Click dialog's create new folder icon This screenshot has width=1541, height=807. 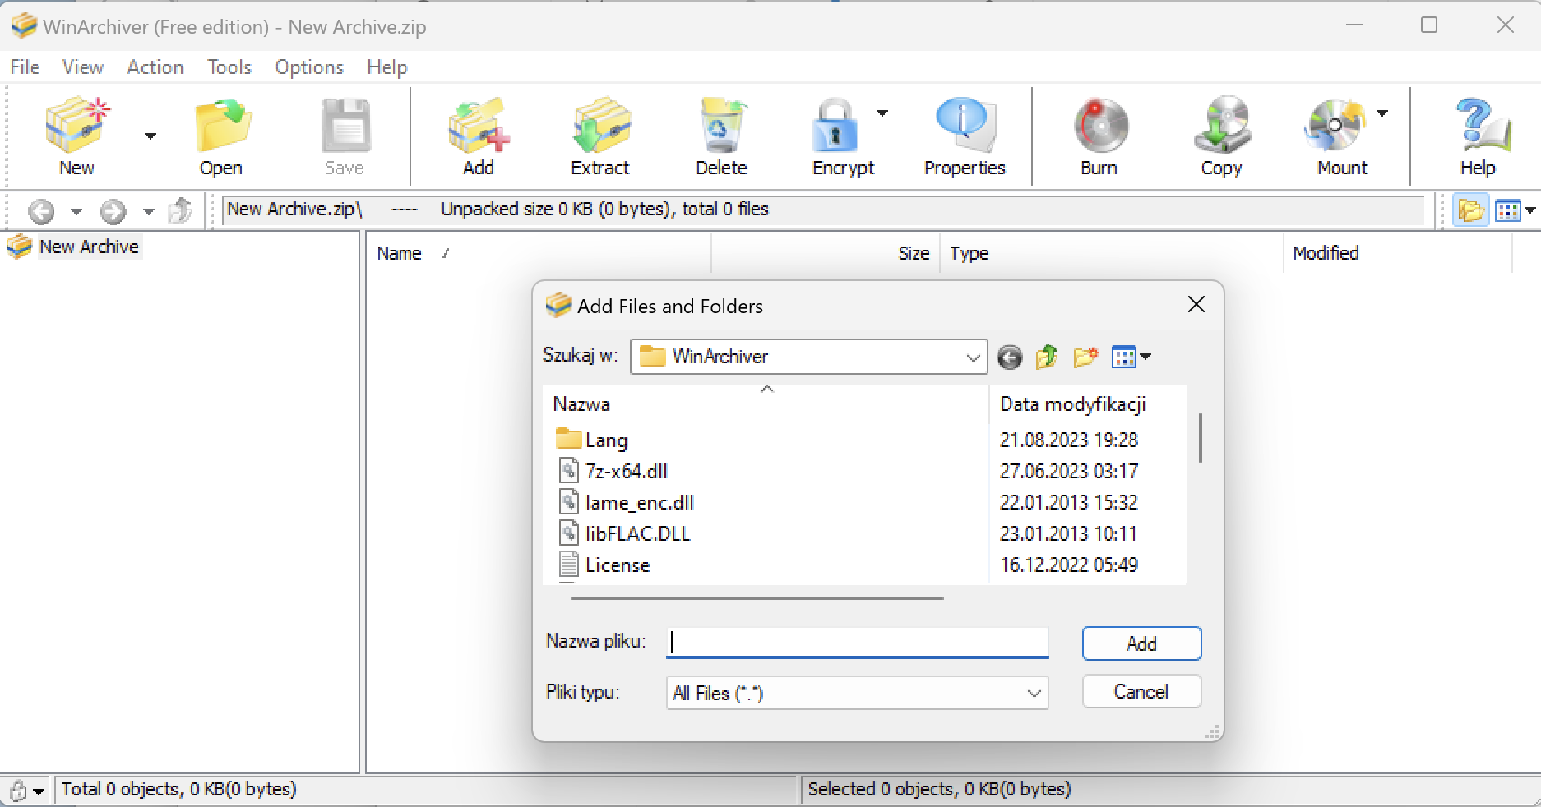(1085, 357)
